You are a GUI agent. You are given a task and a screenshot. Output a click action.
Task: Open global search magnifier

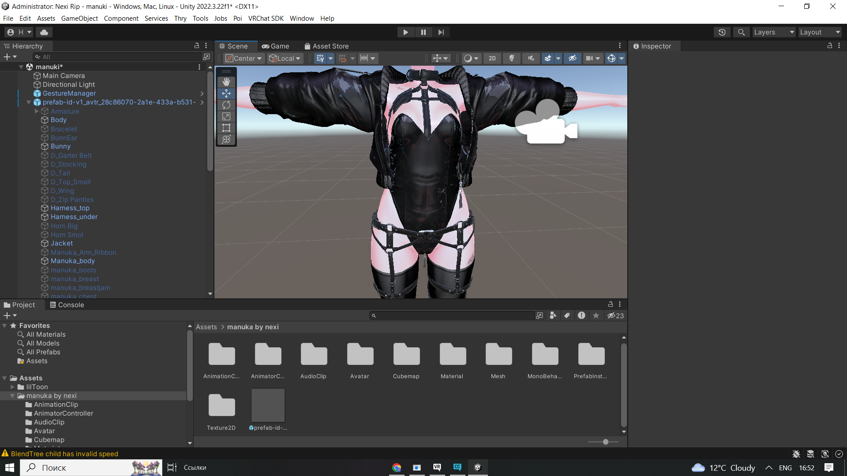click(742, 32)
